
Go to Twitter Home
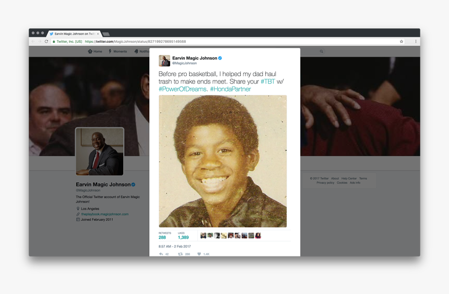point(95,51)
